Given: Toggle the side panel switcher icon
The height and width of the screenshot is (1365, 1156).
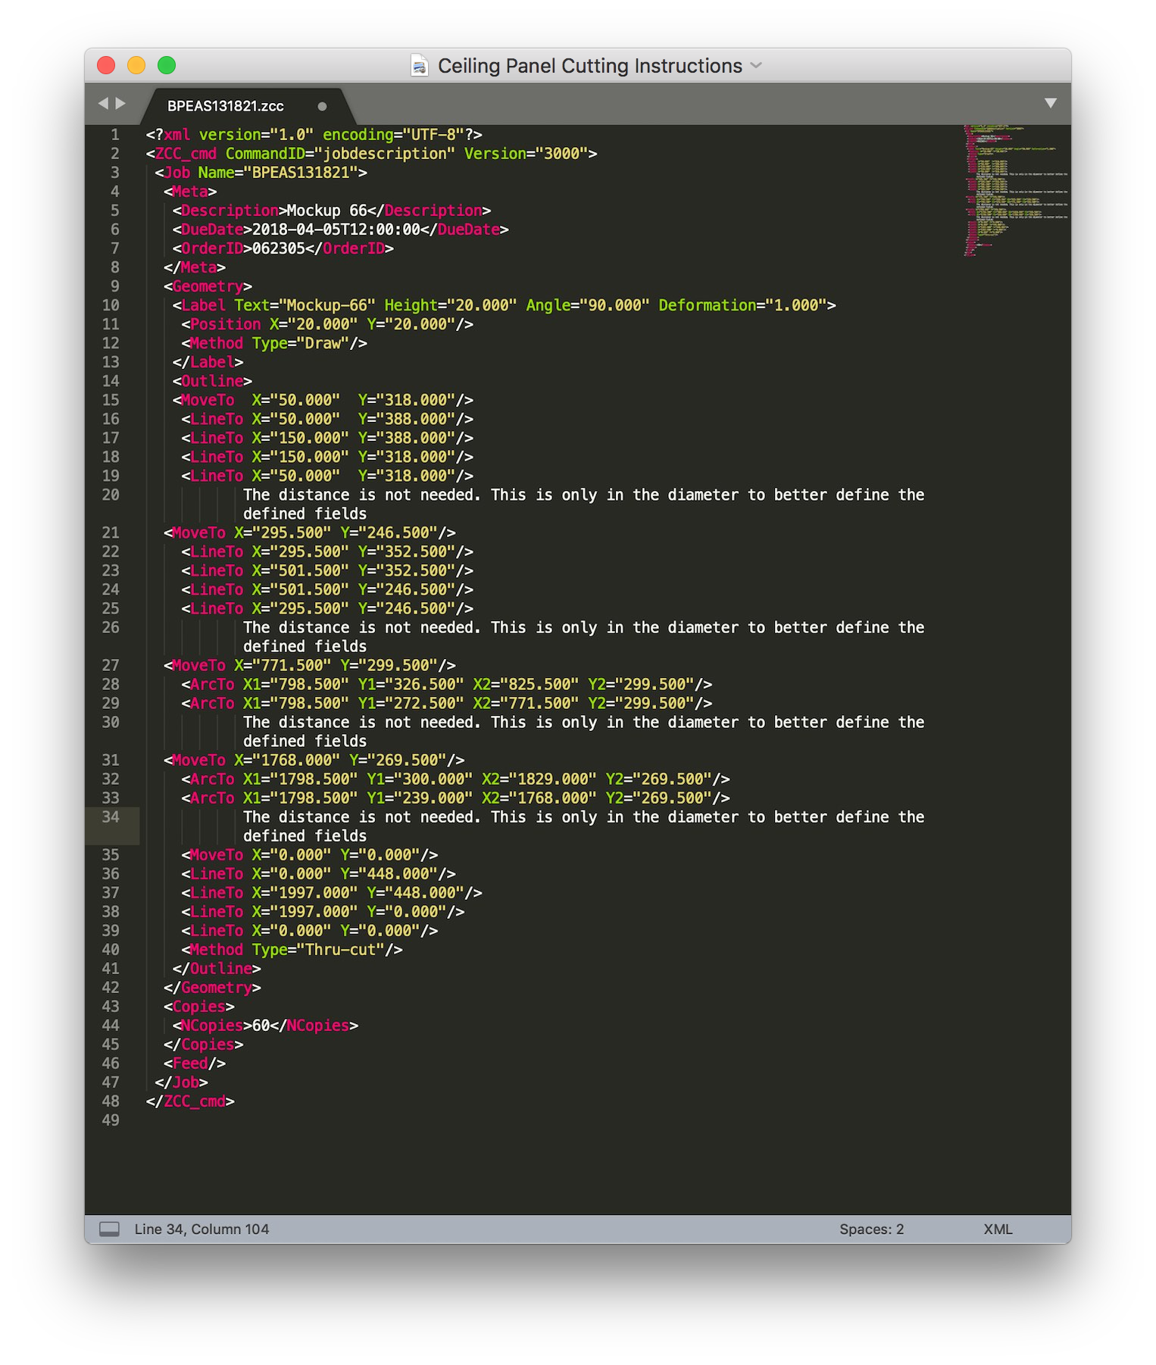Looking at the screenshot, I should (110, 1229).
